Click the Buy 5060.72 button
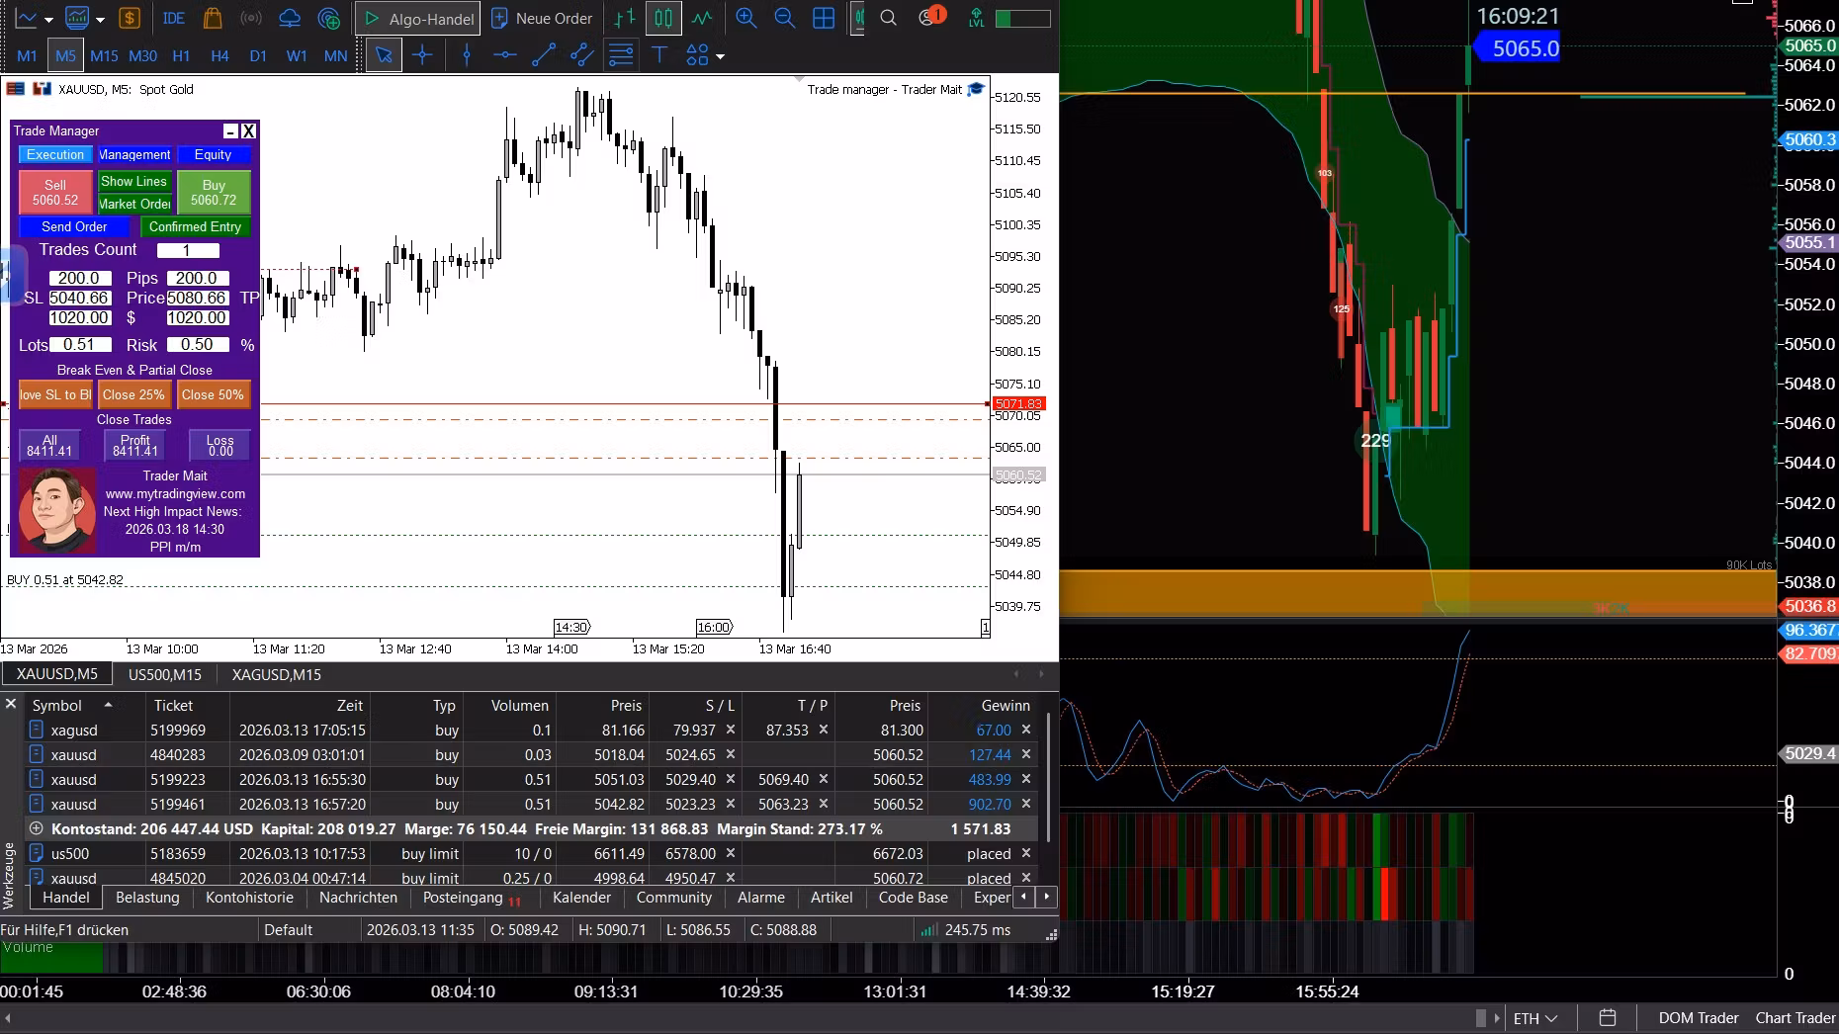The width and height of the screenshot is (1839, 1034). click(214, 192)
